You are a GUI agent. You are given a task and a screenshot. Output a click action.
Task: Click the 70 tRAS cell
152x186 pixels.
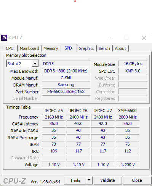coord(54,144)
